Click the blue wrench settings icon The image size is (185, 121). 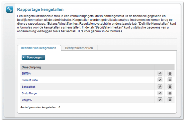tap(10, 9)
